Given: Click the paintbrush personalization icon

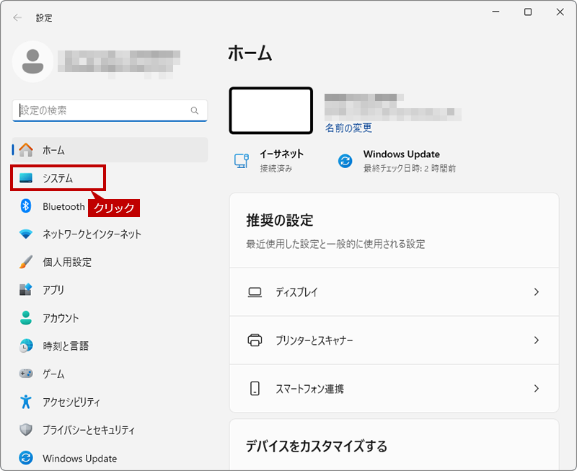Looking at the screenshot, I should point(26,262).
